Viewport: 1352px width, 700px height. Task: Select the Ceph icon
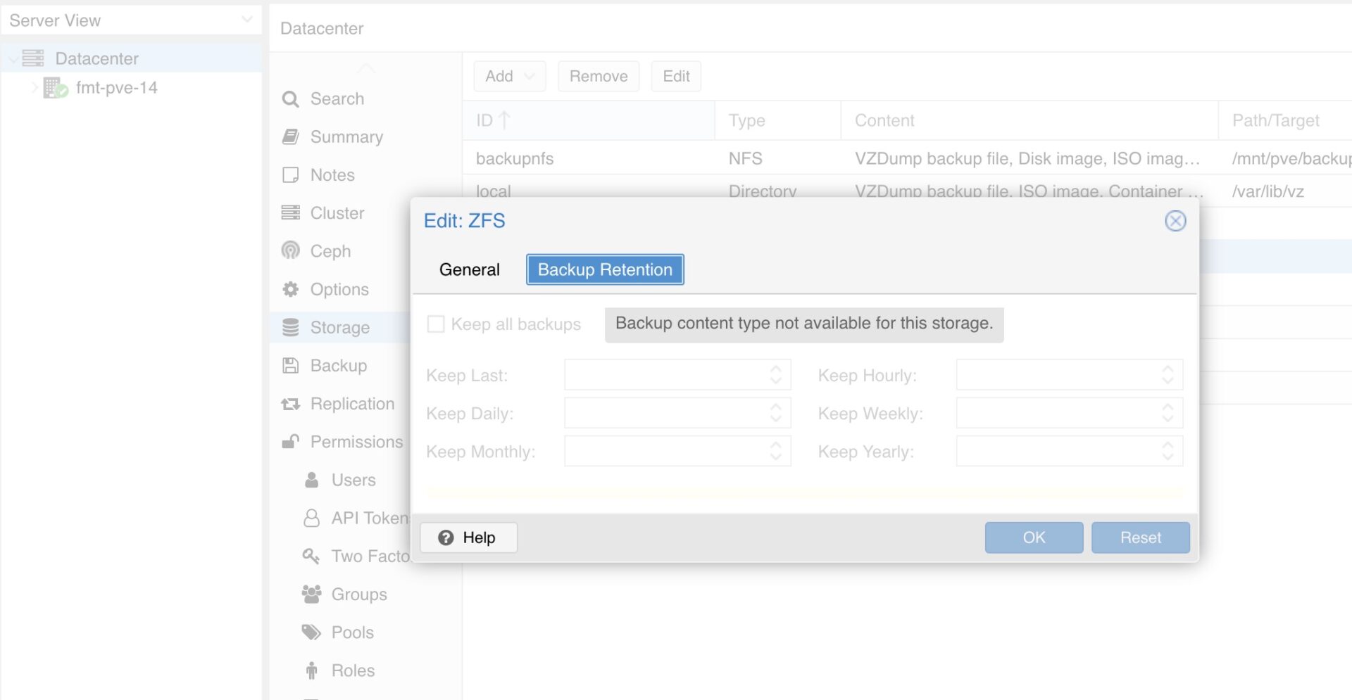[289, 250]
